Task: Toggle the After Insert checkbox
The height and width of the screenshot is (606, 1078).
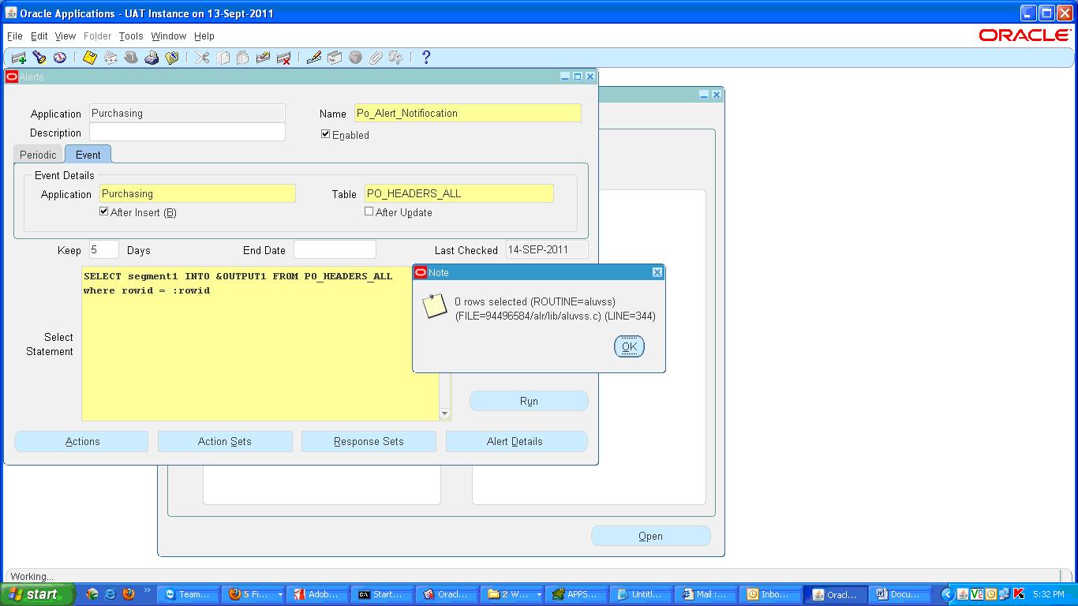Action: 104,211
